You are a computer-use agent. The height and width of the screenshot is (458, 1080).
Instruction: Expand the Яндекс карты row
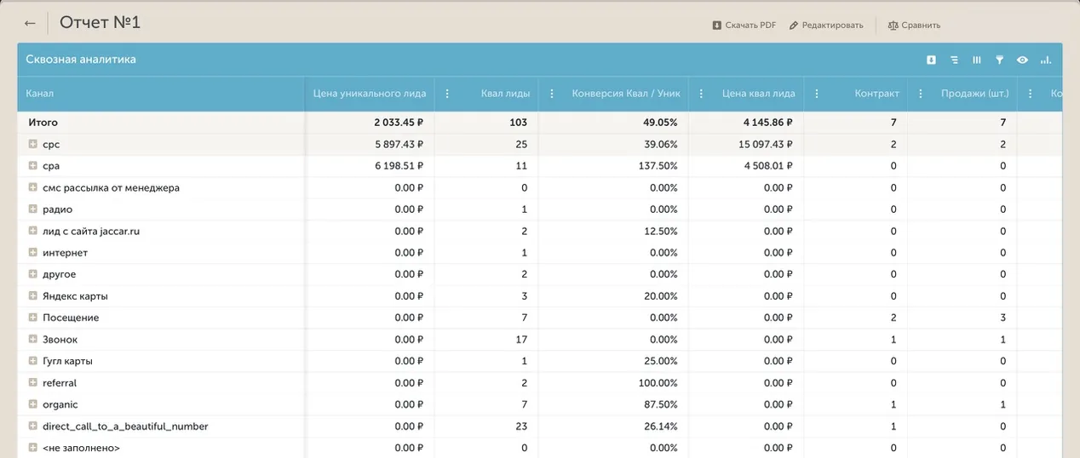[32, 296]
